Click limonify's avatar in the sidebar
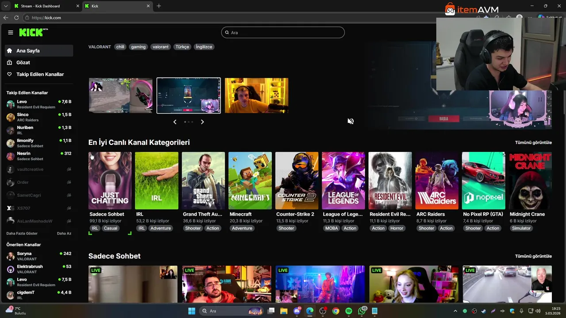Screen dimensions: 566x318 tap(11, 143)
